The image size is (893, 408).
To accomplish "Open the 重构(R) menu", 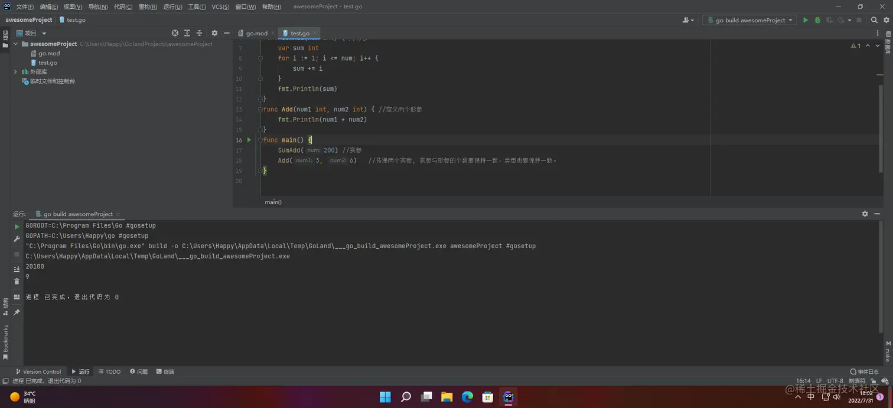I will pos(148,6).
